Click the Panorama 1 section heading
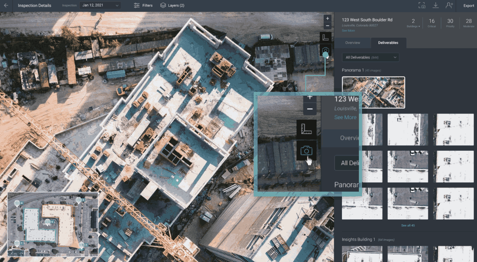 coord(353,70)
